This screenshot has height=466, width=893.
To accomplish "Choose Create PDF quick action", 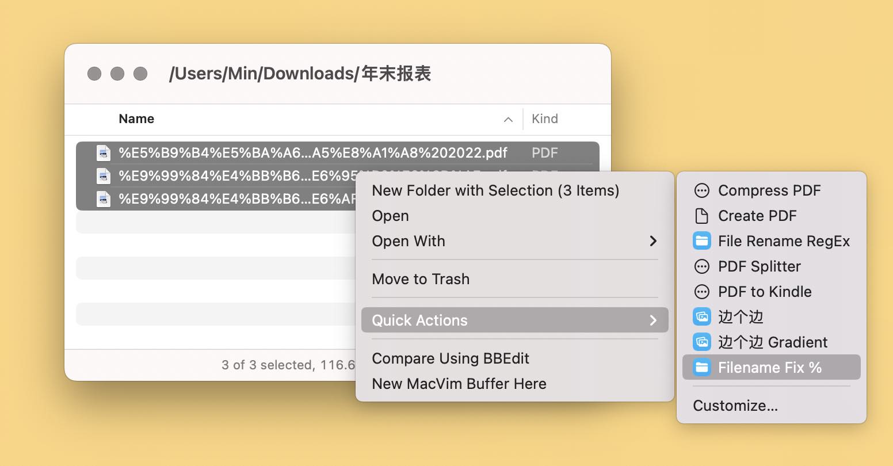I will coord(771,216).
